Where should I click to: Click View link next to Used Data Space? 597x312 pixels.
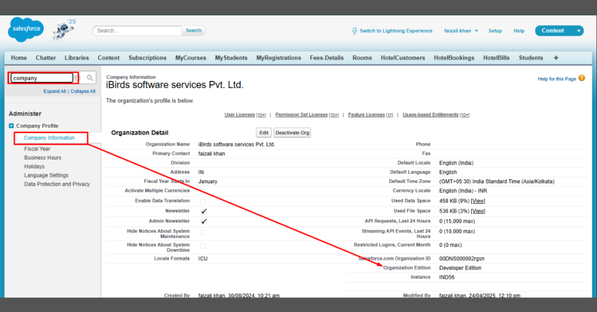(x=478, y=201)
